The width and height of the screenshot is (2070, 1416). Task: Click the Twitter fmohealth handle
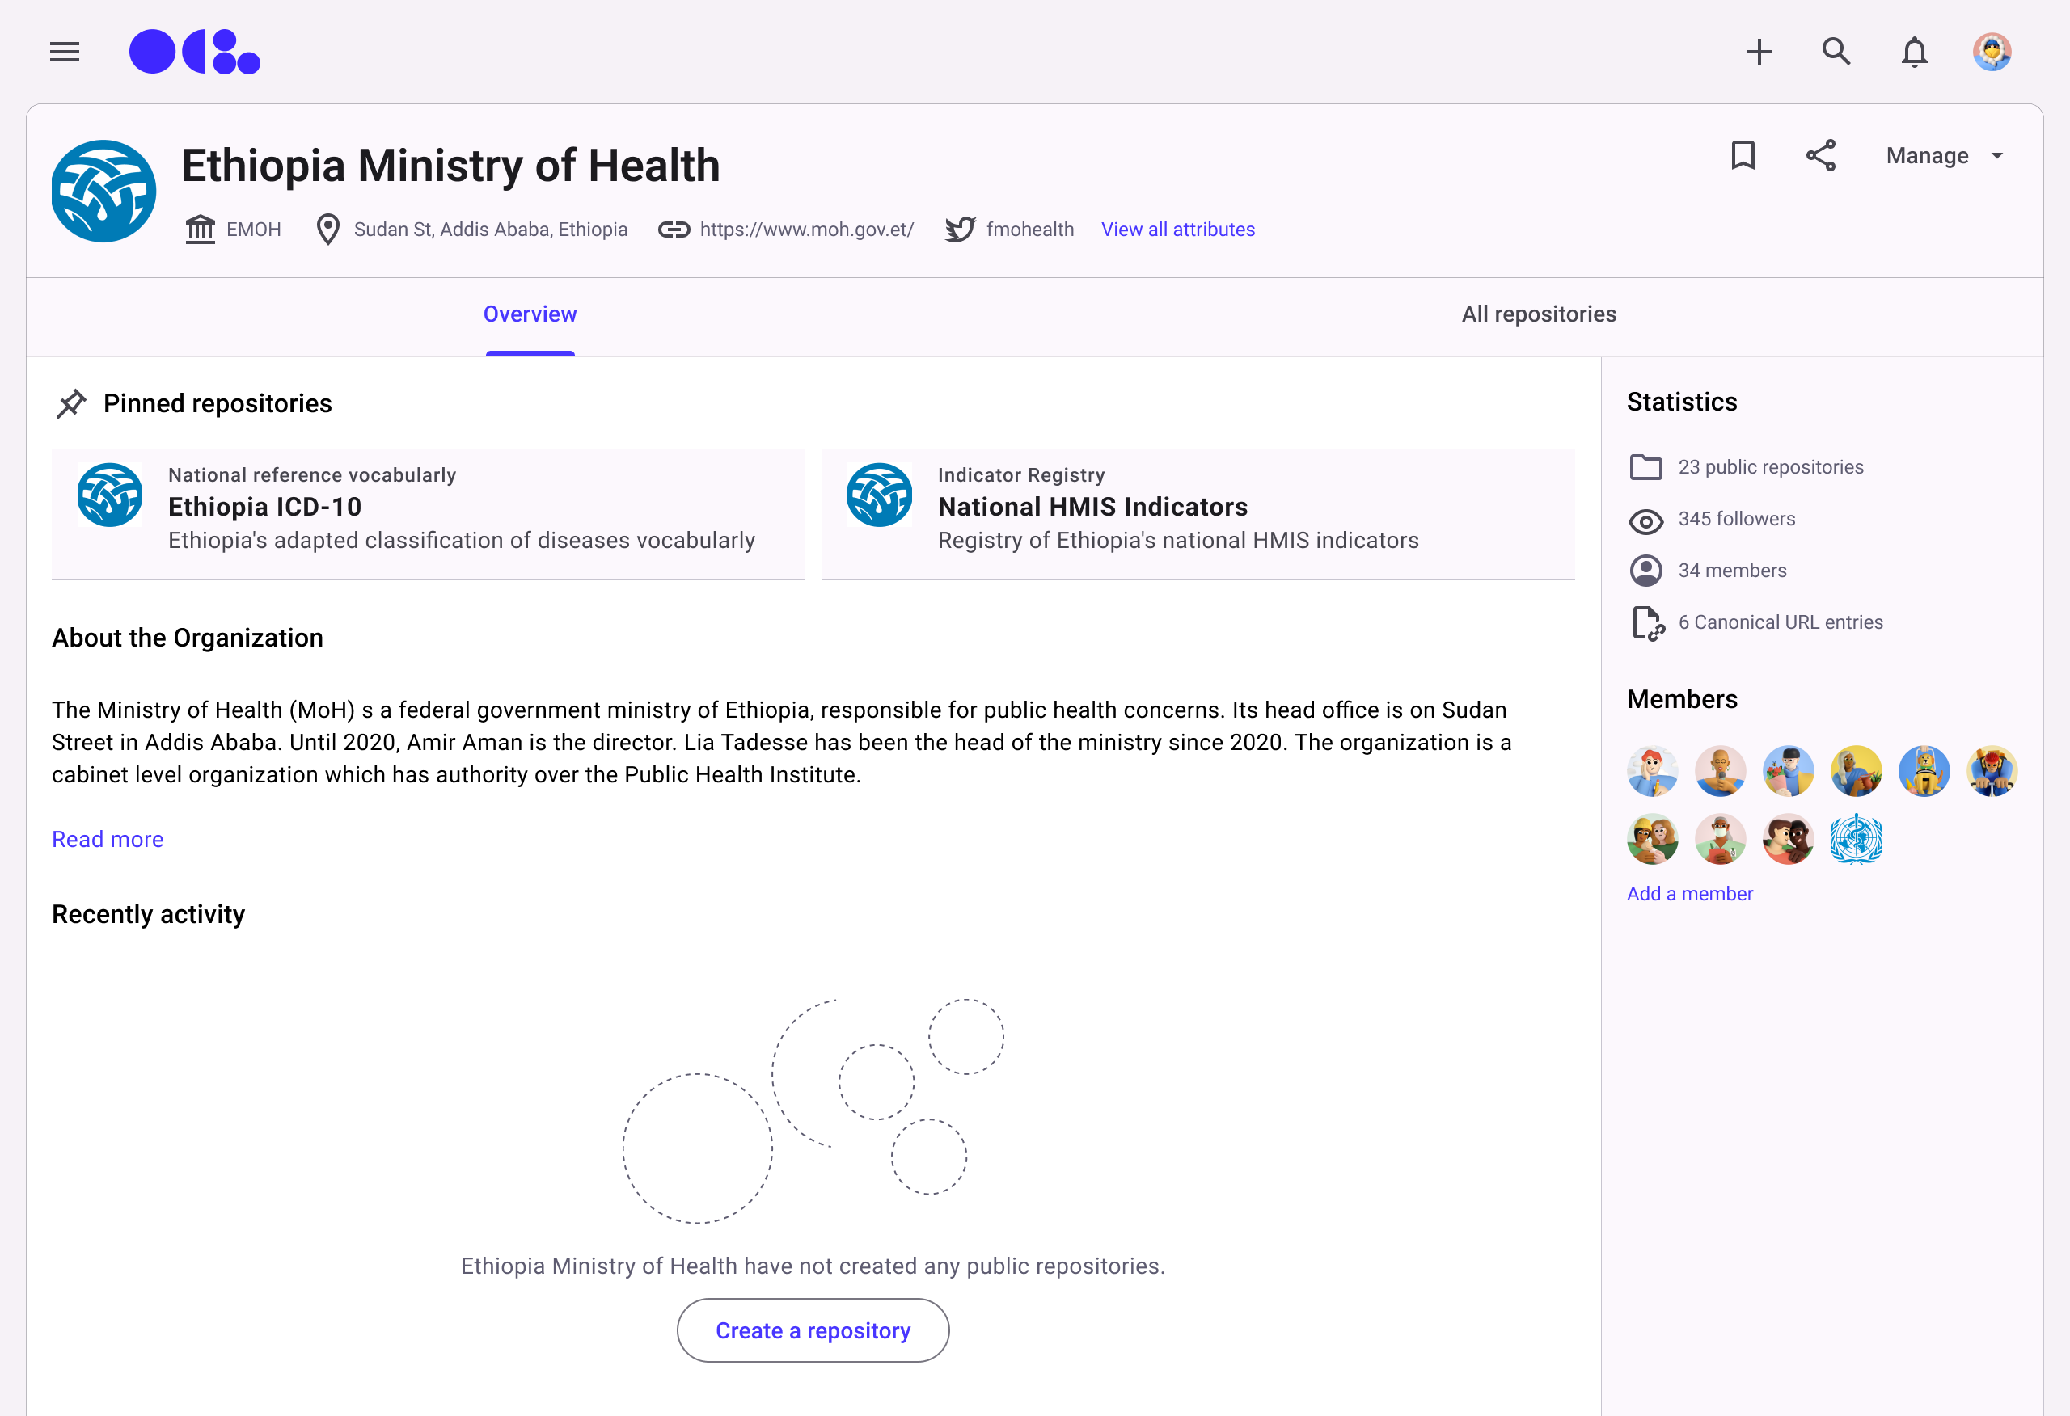click(1029, 230)
